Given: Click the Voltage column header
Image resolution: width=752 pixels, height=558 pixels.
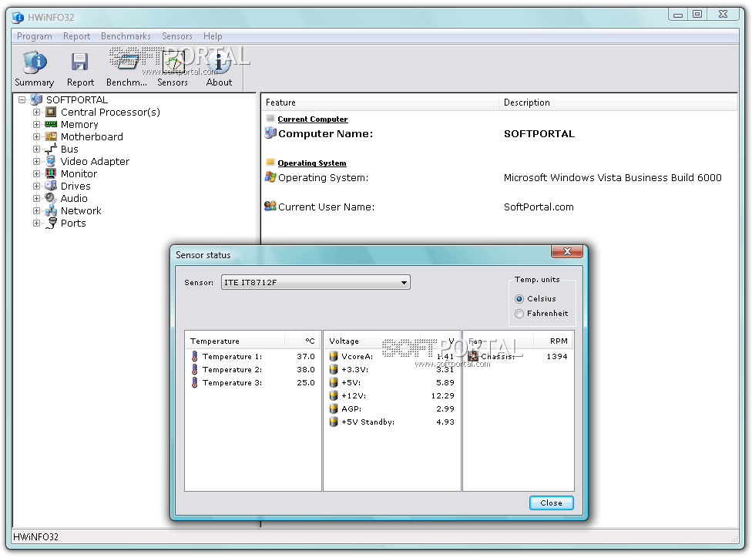Looking at the screenshot, I should (372, 341).
